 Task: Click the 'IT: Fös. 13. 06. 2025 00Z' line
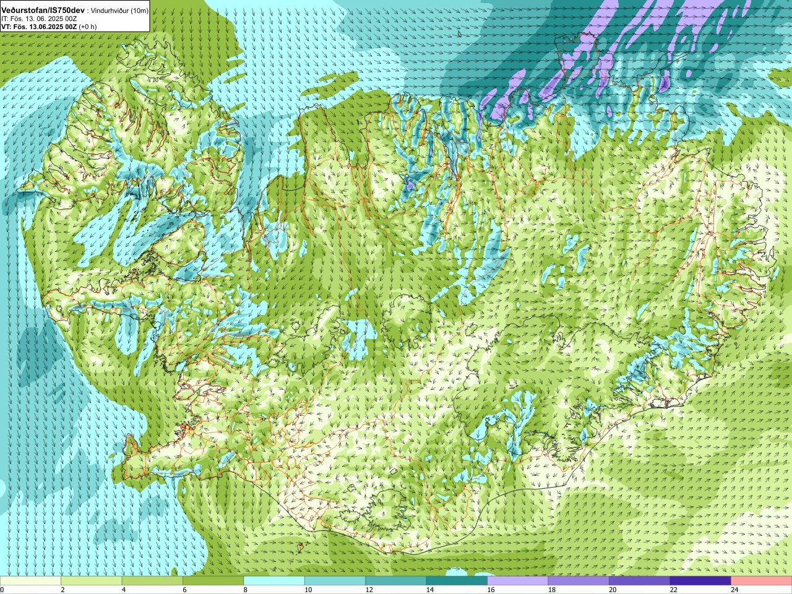(39, 19)
